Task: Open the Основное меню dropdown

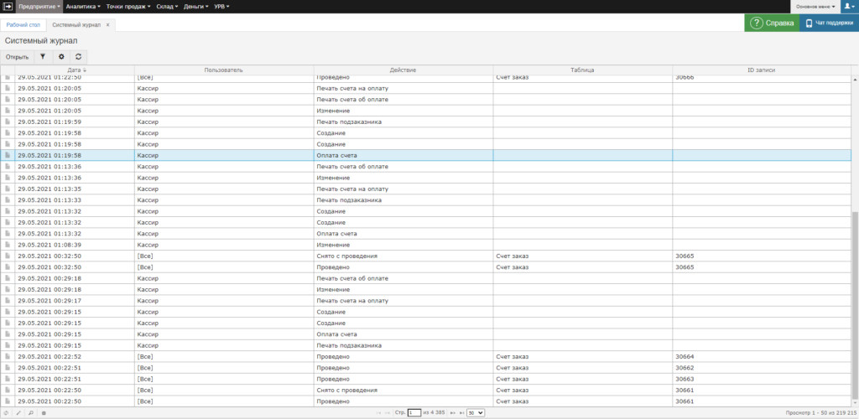Action: pos(815,6)
